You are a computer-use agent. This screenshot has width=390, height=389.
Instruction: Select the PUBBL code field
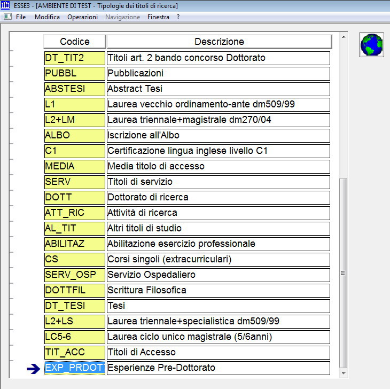(x=75, y=74)
